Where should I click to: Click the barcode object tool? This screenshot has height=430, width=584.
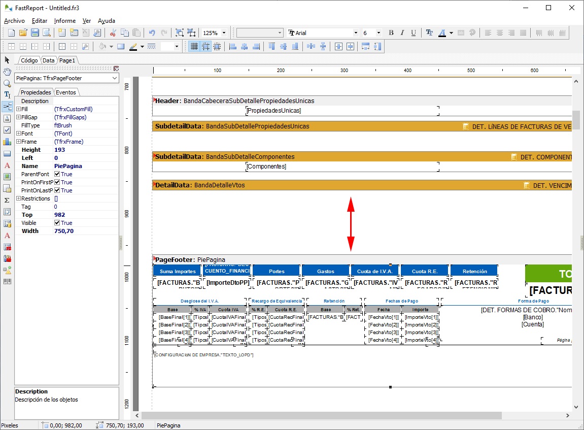point(7,281)
